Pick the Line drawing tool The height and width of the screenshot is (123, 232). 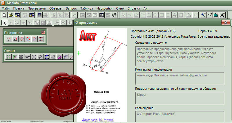(x=130, y=15)
